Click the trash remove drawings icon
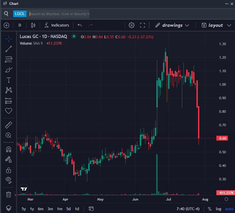The image size is (235, 213). tap(8, 194)
